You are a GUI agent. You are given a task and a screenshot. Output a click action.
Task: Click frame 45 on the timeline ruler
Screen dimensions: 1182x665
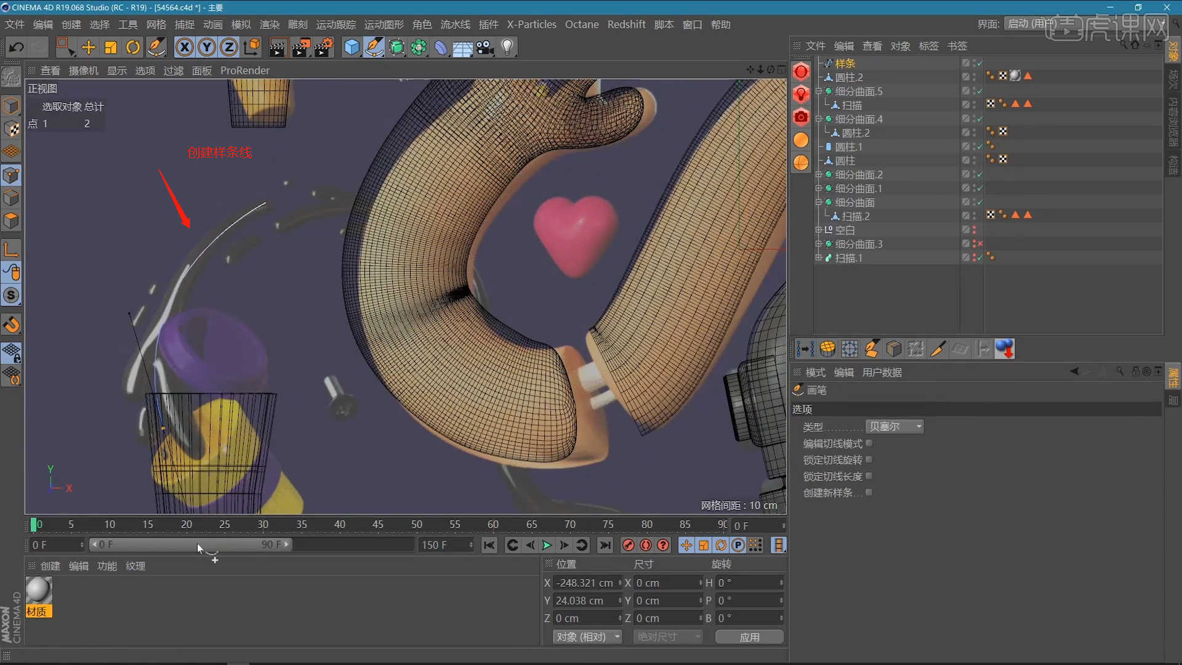(x=377, y=525)
